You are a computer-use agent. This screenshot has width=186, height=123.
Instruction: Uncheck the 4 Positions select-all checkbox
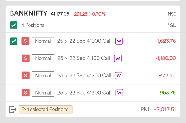14,25
